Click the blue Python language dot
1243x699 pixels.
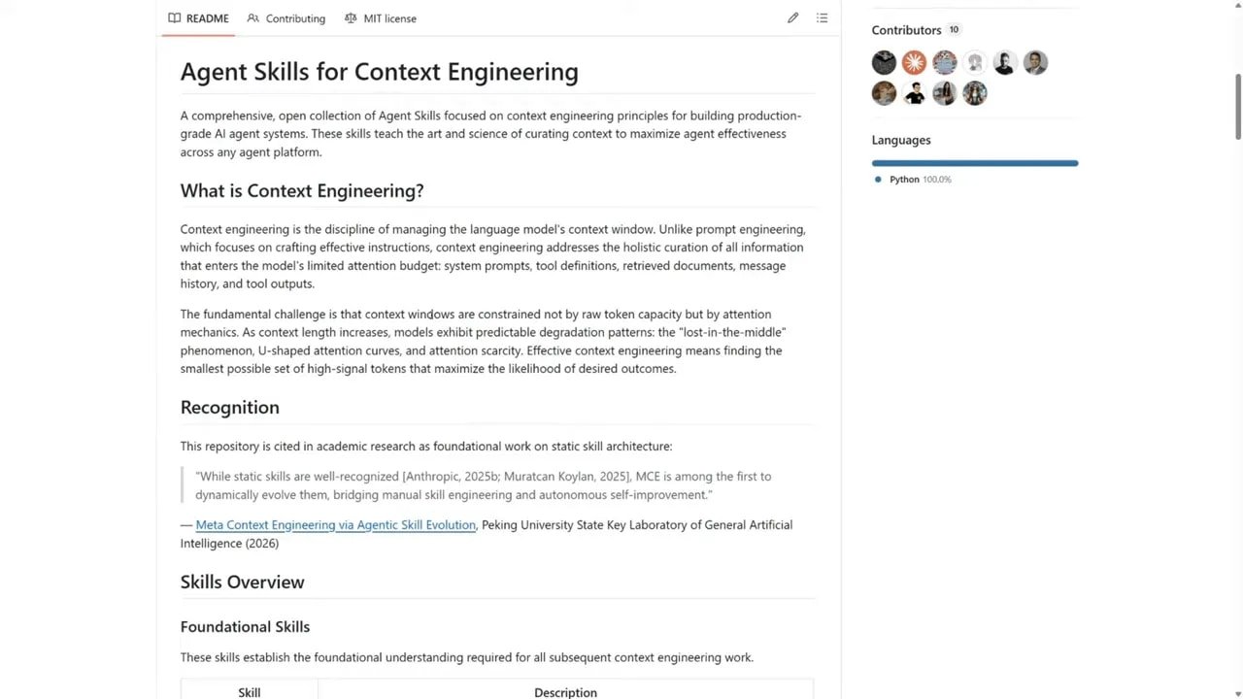(x=878, y=179)
